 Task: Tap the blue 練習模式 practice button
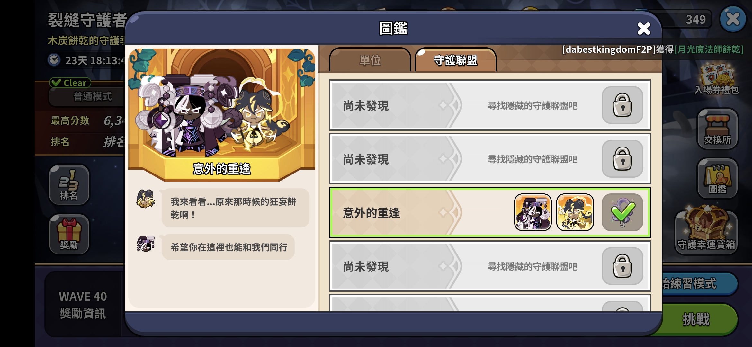tap(697, 283)
